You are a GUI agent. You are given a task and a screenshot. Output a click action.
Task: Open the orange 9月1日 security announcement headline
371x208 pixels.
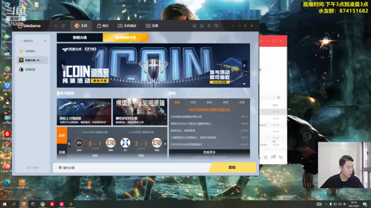click(210, 110)
